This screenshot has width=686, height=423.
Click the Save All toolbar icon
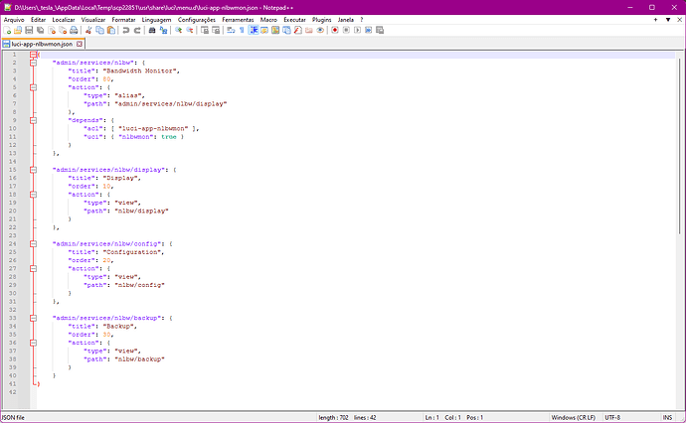pyautogui.click(x=40, y=30)
